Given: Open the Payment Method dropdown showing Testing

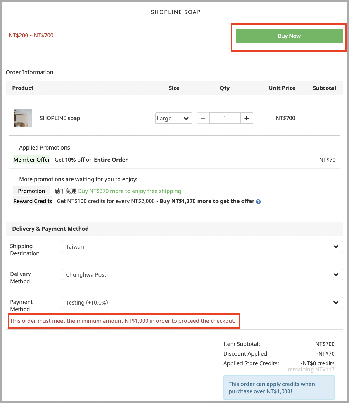Looking at the screenshot, I should click(202, 302).
